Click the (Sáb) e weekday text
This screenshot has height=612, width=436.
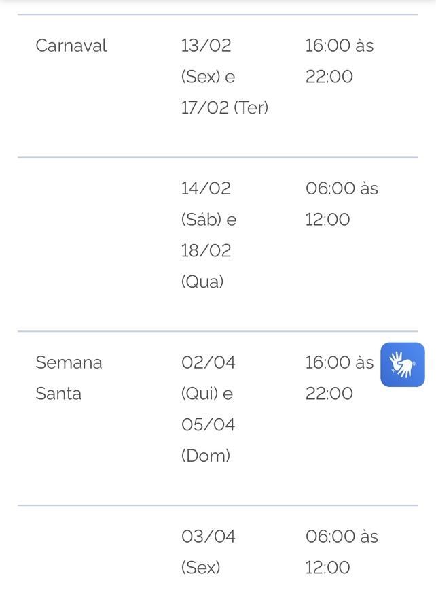tap(208, 220)
